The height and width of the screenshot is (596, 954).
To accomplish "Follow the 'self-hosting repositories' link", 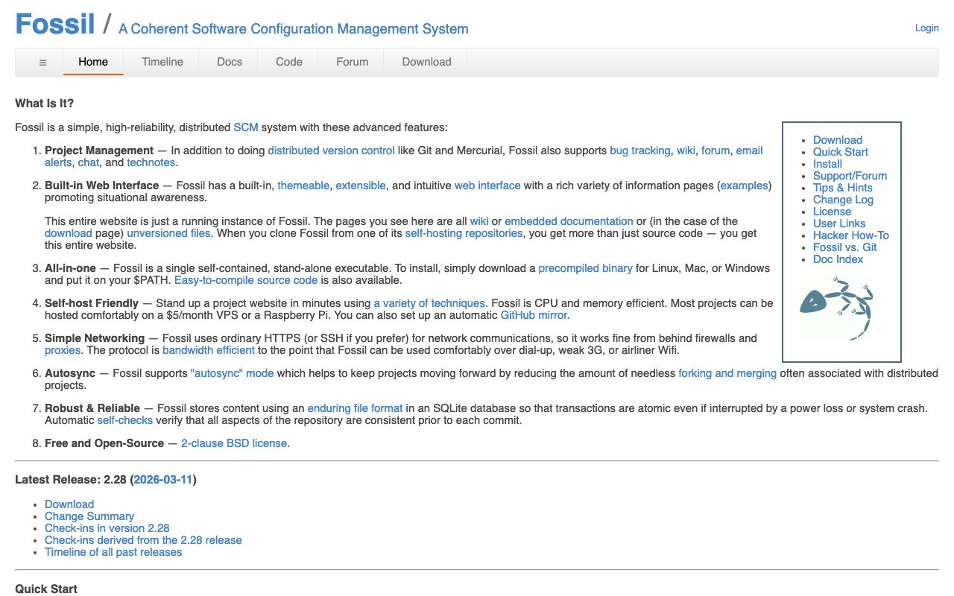I will [x=465, y=233].
